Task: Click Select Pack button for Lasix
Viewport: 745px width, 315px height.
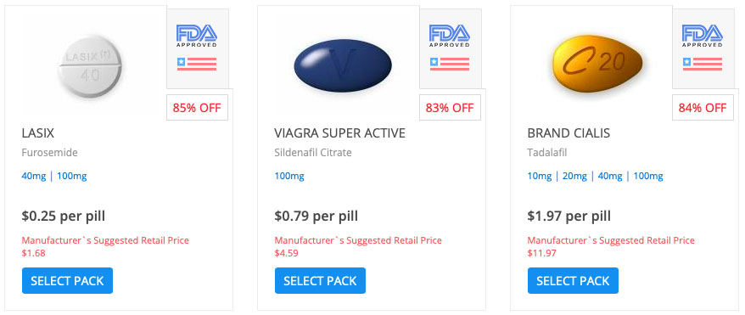Action: pos(68,281)
